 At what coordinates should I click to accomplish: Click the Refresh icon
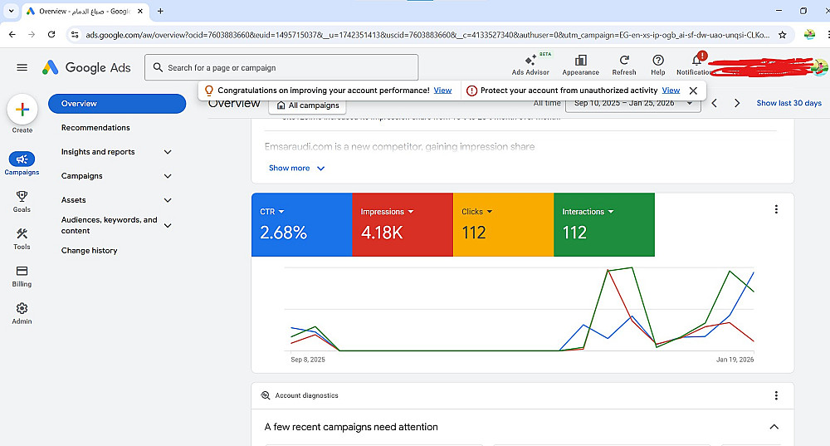(x=623, y=61)
